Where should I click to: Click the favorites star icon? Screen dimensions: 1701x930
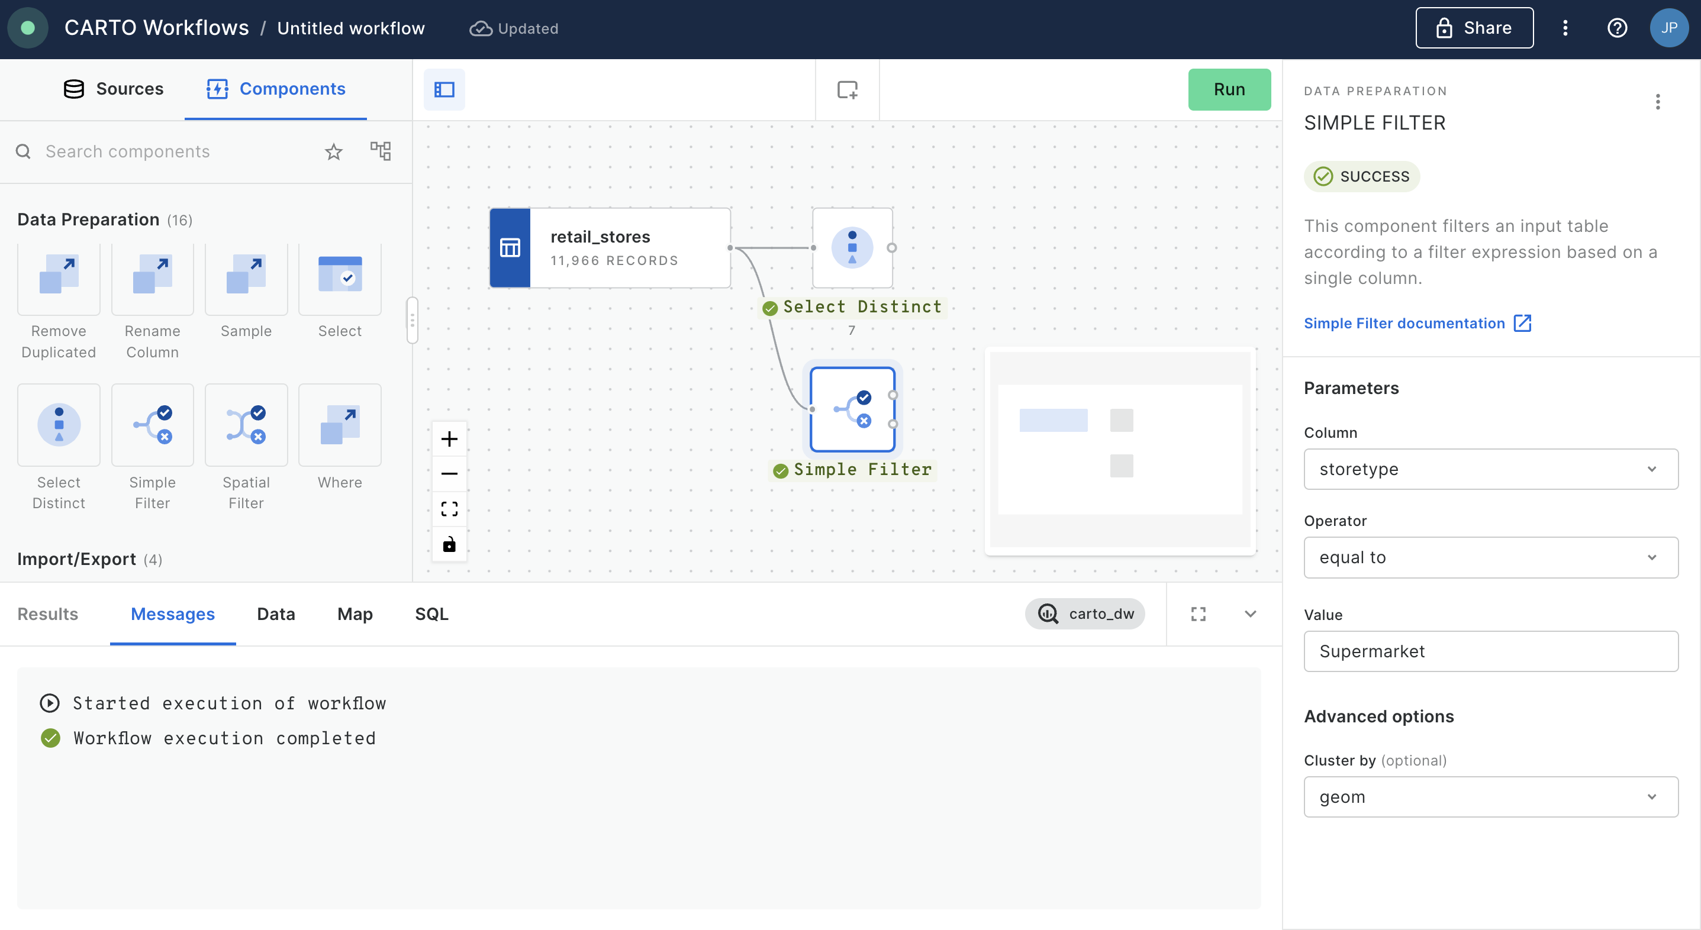coord(333,152)
